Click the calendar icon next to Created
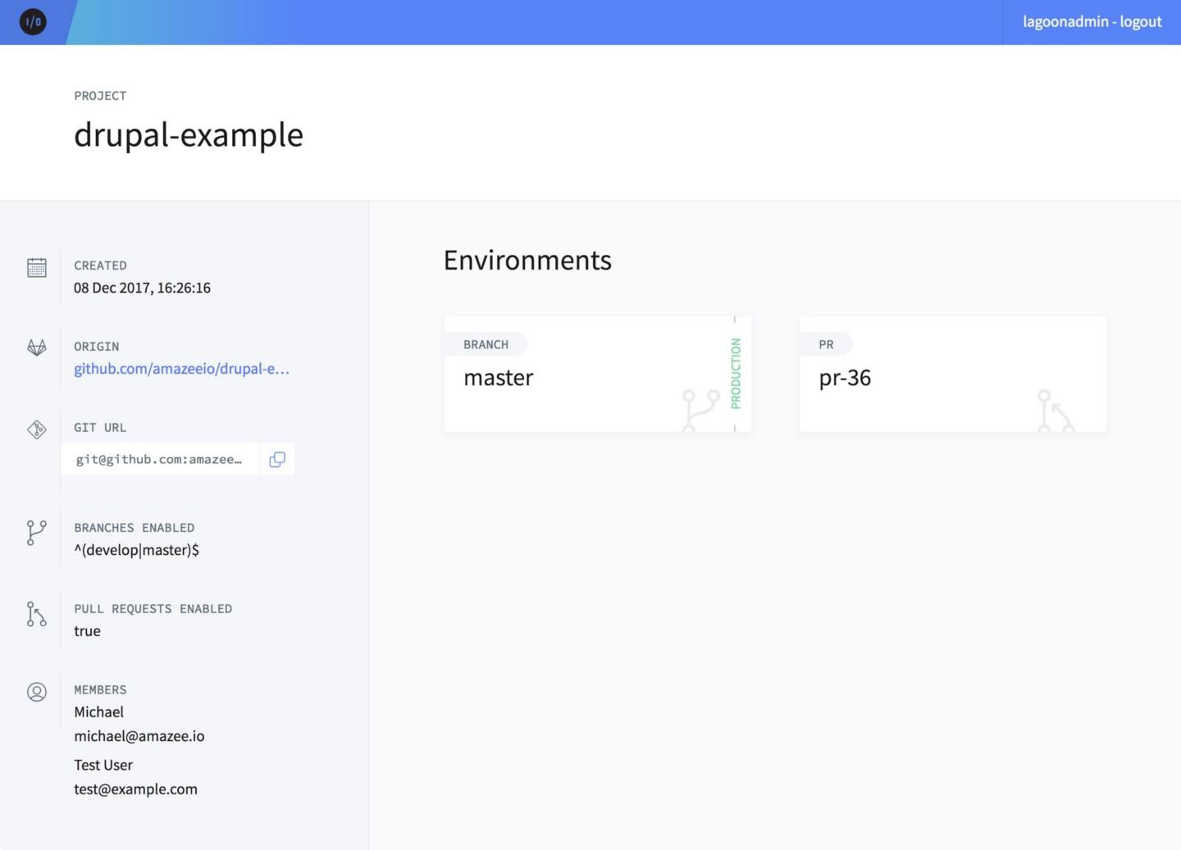 36,267
